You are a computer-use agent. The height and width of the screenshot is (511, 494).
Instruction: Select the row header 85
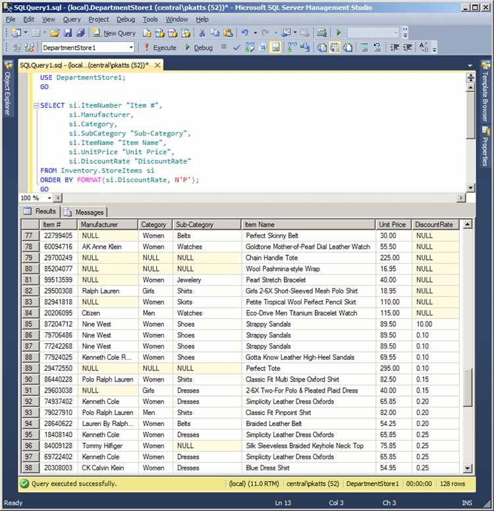30,324
